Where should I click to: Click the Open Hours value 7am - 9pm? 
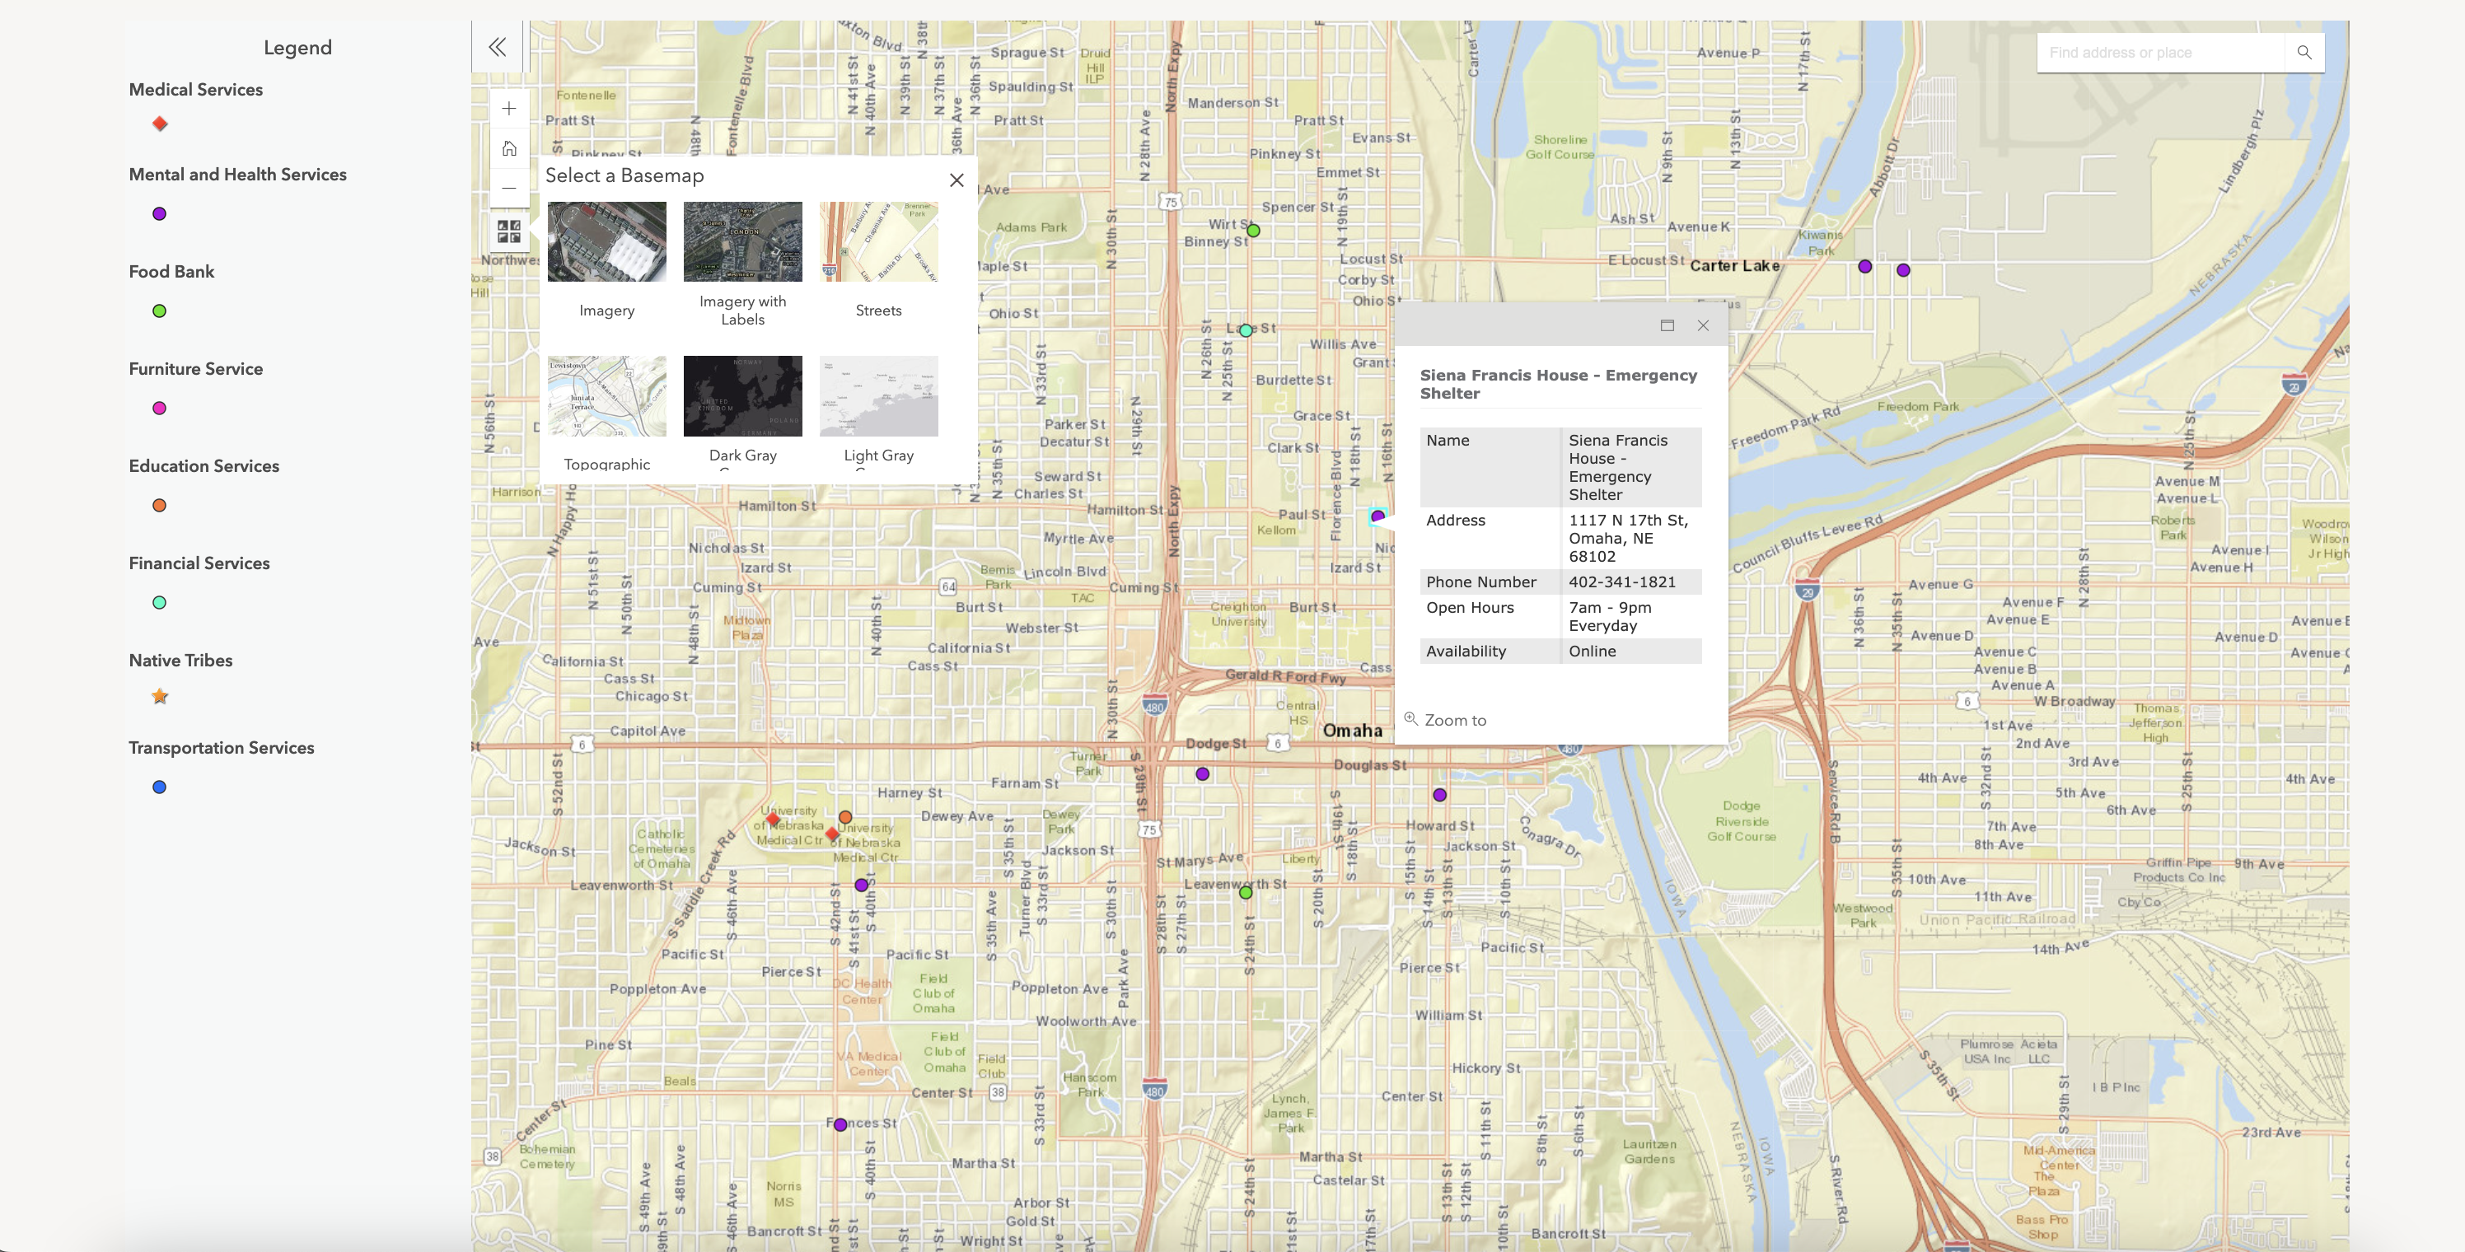point(1630,617)
